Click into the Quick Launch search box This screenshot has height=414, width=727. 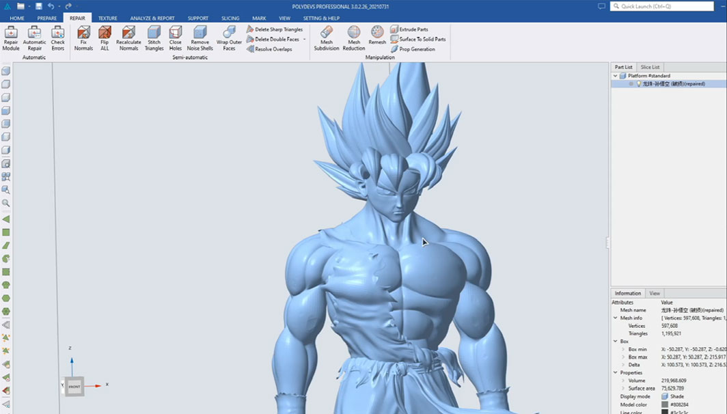pyautogui.click(x=661, y=6)
